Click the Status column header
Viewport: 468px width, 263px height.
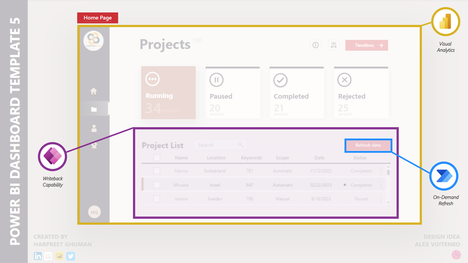(x=360, y=158)
